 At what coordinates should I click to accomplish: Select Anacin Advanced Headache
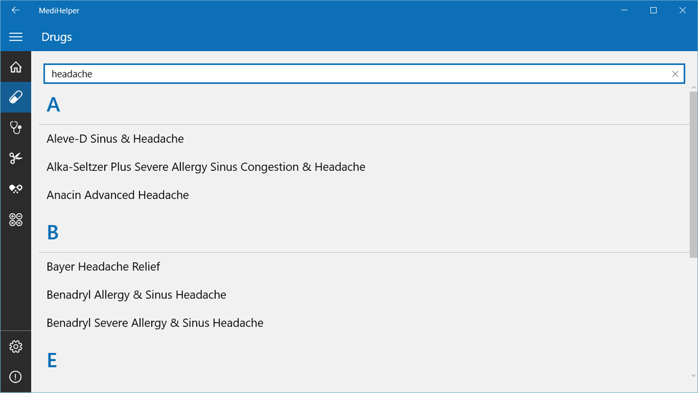coord(118,195)
